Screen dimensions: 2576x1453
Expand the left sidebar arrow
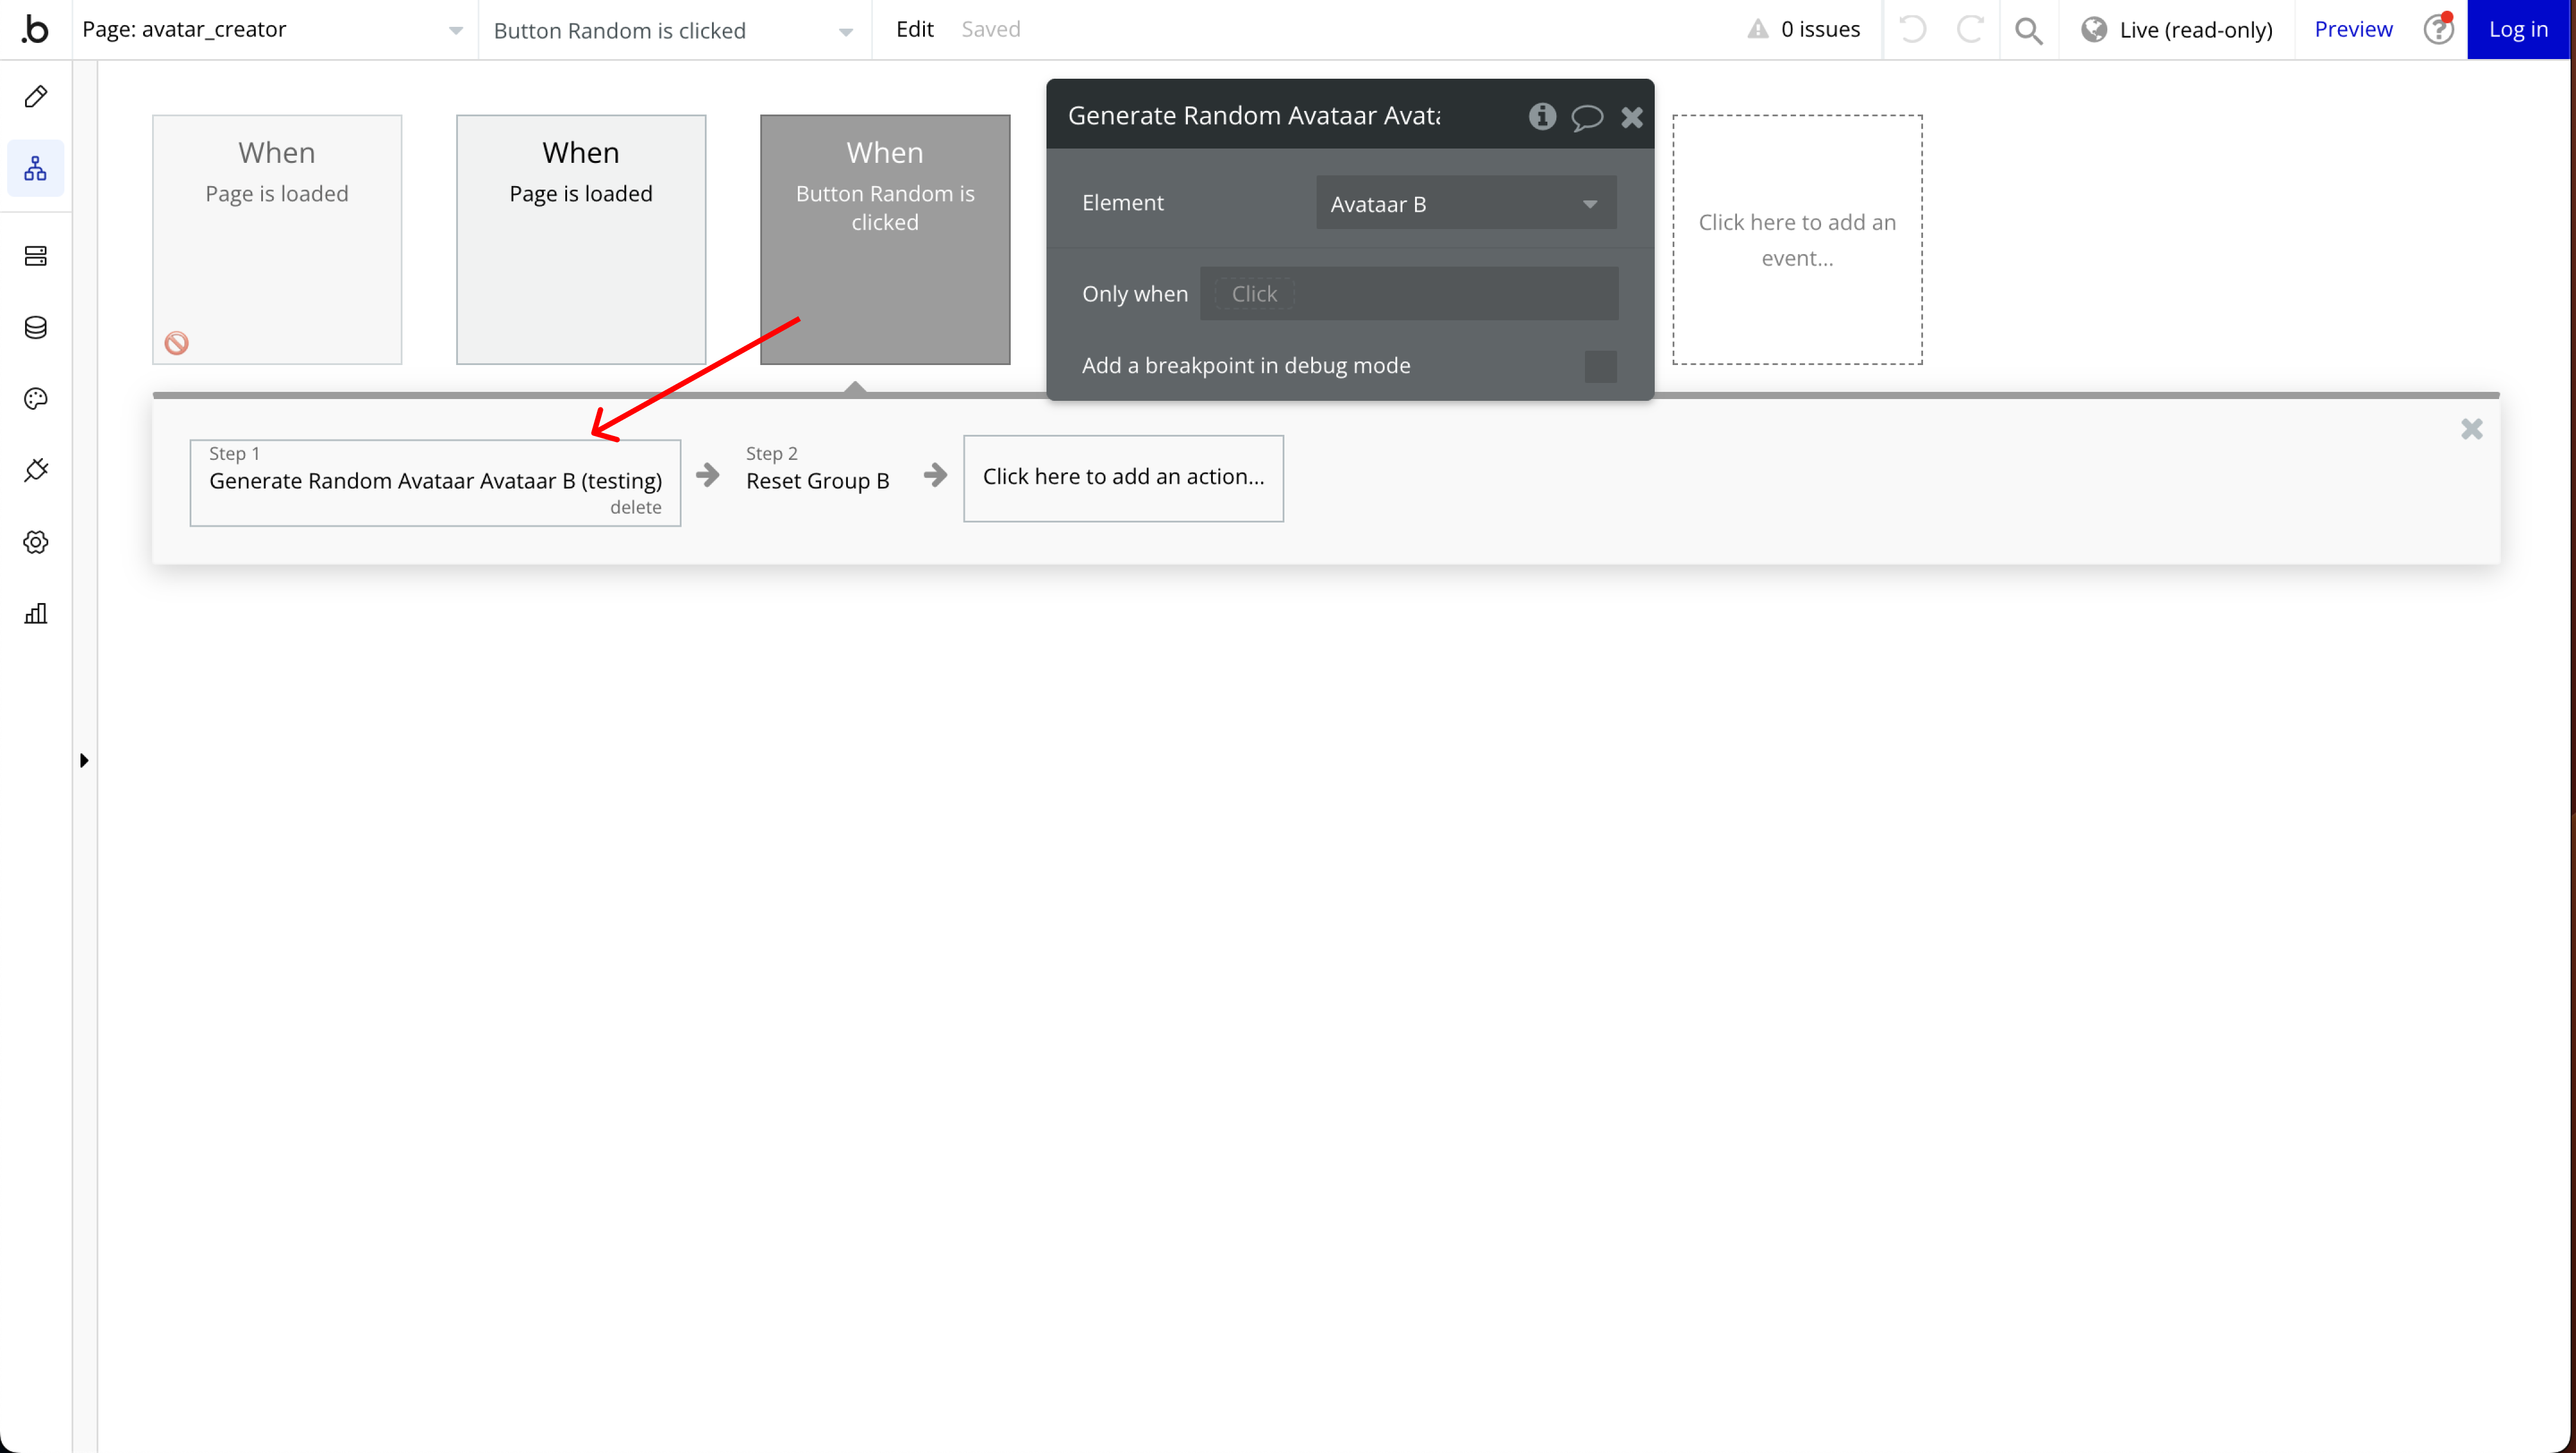84,761
